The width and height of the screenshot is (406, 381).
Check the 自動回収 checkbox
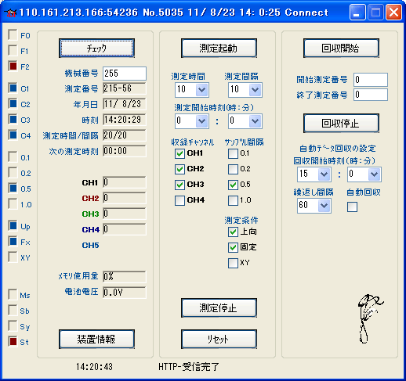click(x=352, y=207)
